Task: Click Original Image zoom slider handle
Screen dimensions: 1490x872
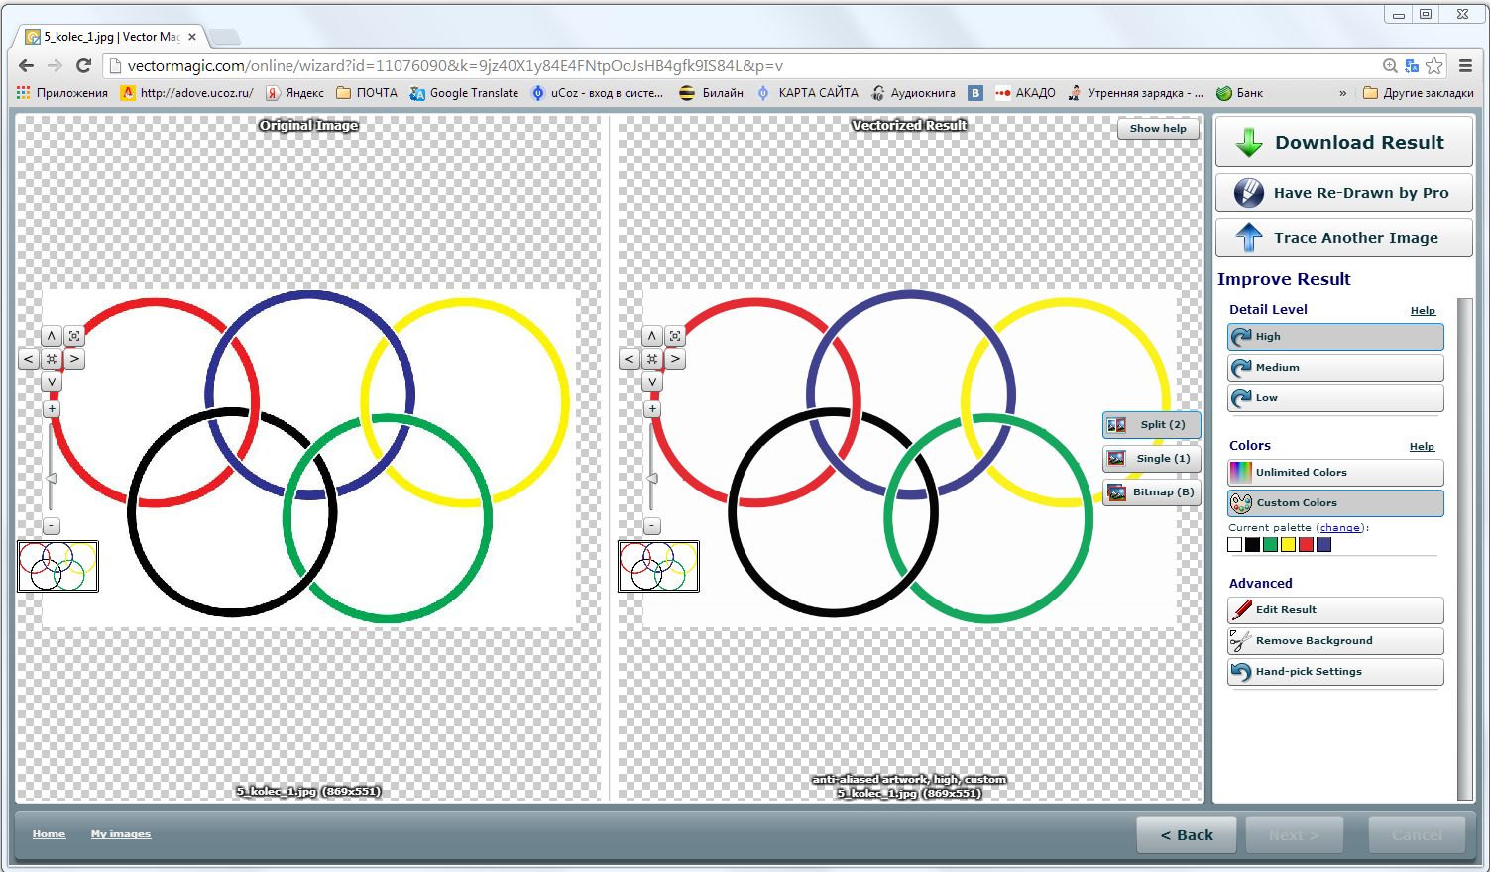Action: point(52,479)
